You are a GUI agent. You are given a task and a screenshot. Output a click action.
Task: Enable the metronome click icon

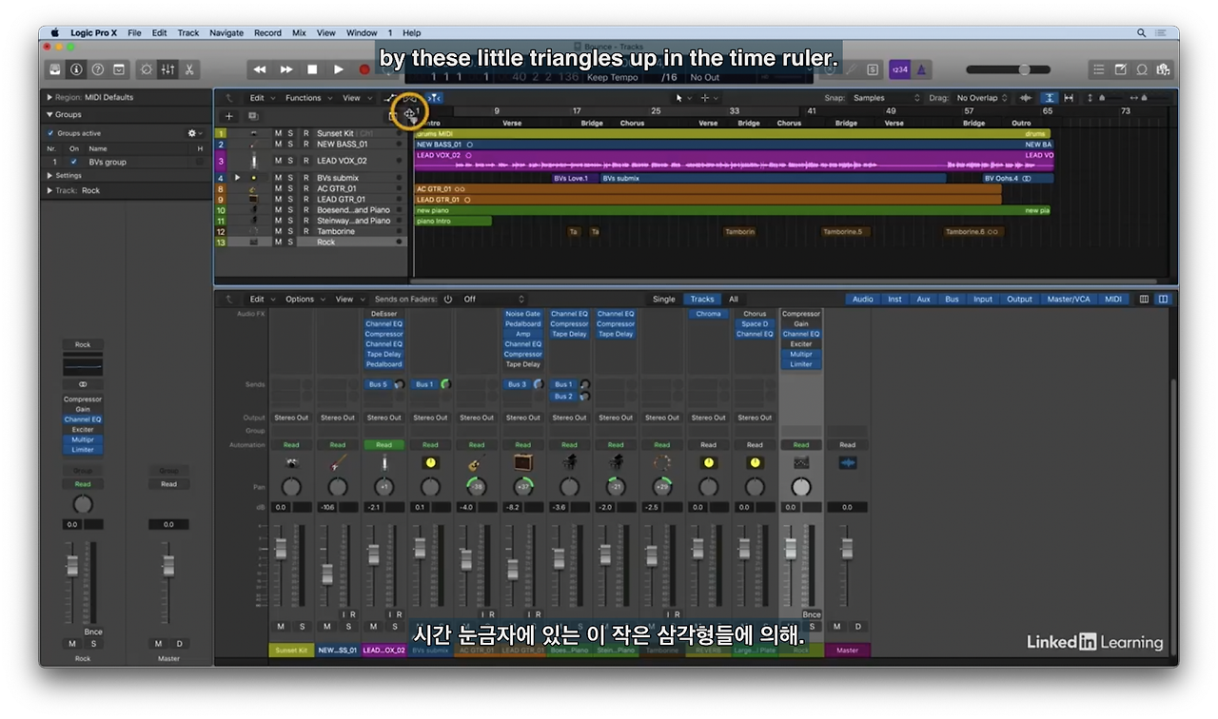tap(922, 69)
